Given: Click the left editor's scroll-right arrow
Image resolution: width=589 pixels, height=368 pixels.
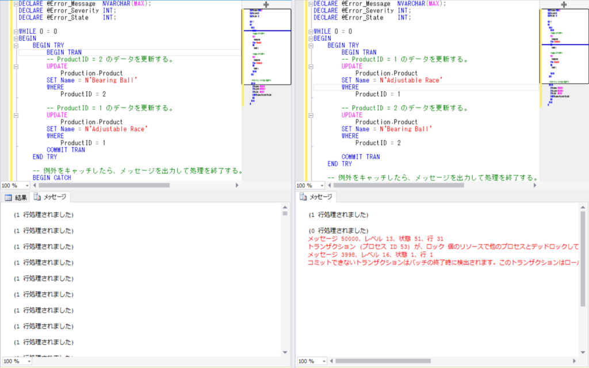Looking at the screenshot, I should coord(237,185).
